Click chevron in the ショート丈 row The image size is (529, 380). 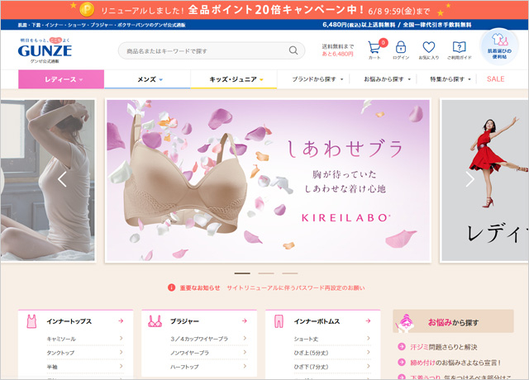click(368, 338)
